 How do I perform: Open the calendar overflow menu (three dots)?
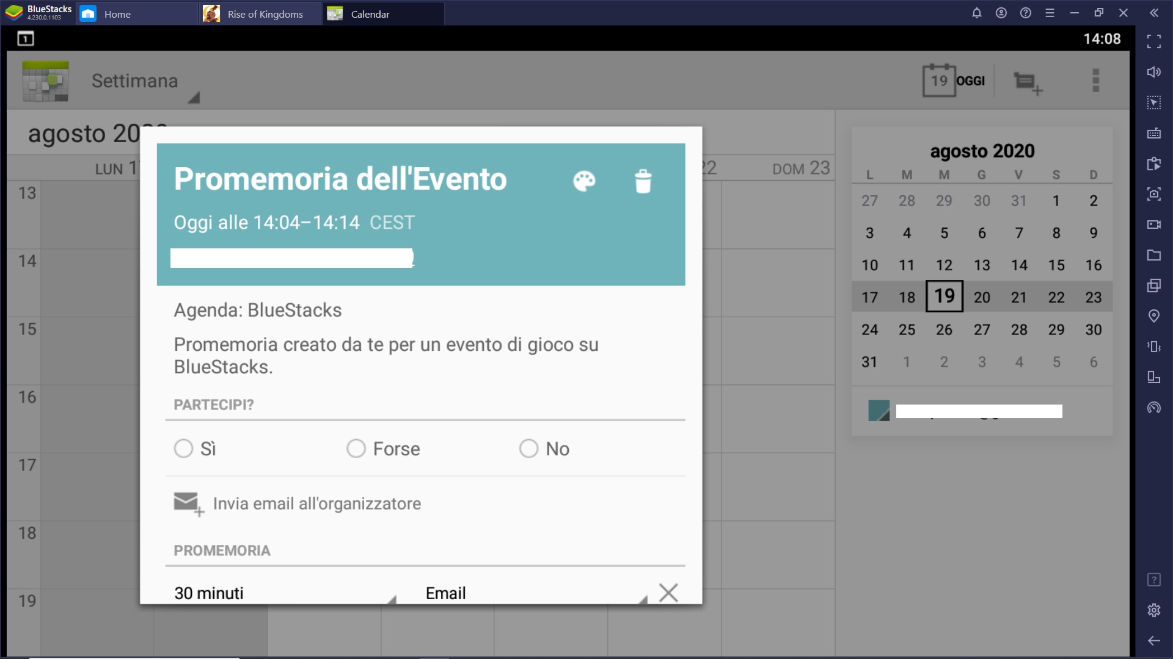pyautogui.click(x=1096, y=81)
